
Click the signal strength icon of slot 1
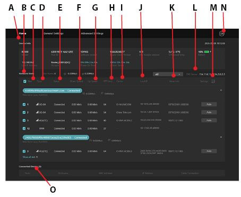point(37,104)
